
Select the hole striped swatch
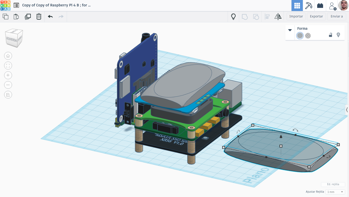(308, 36)
